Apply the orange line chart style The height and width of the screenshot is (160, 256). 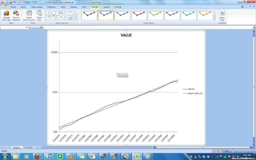tap(205, 15)
